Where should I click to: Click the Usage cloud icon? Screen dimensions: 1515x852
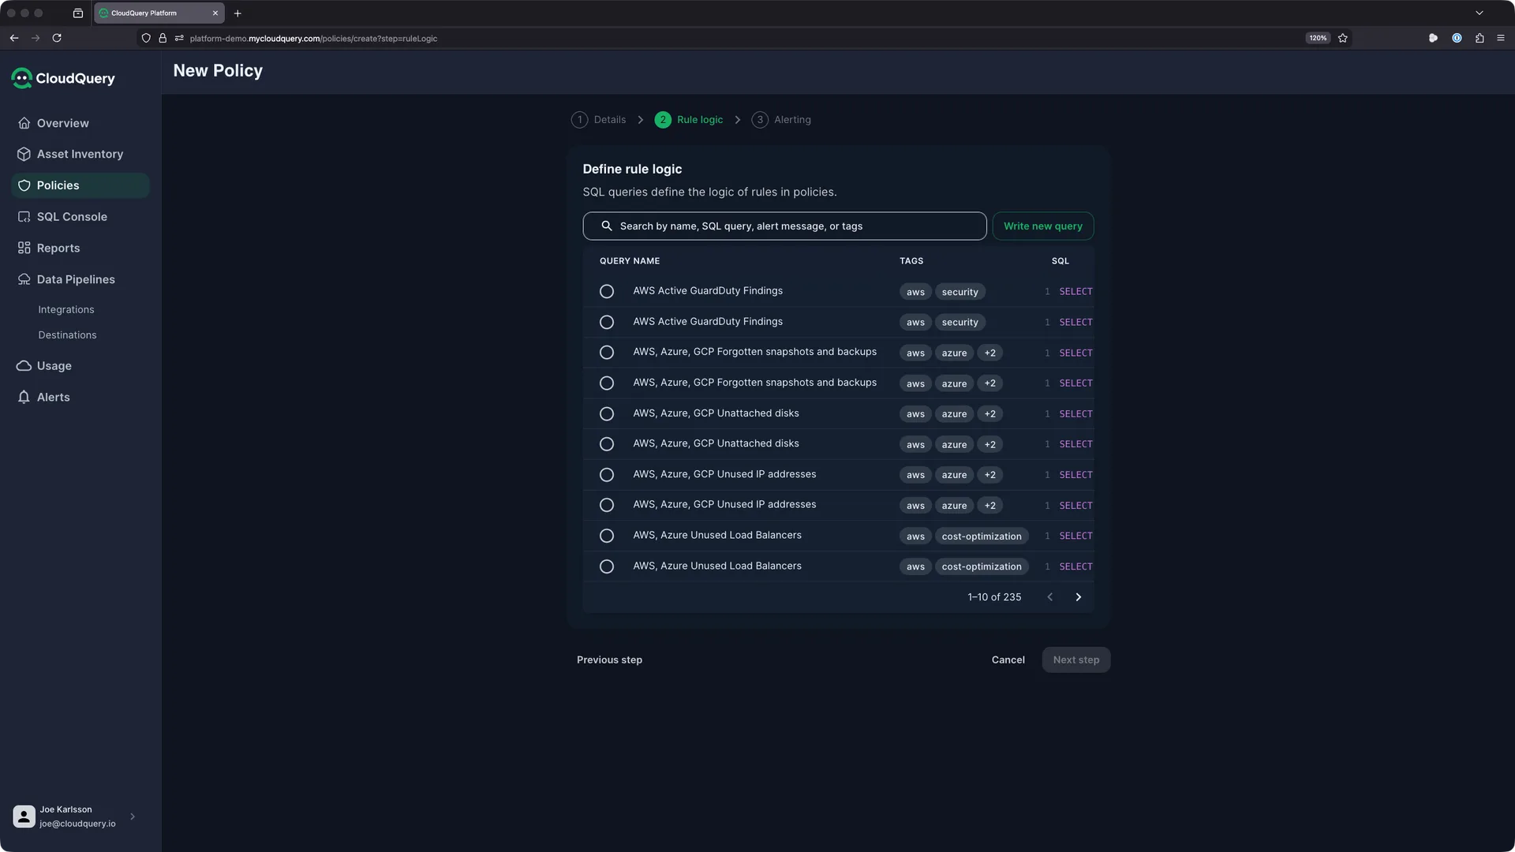click(x=24, y=366)
